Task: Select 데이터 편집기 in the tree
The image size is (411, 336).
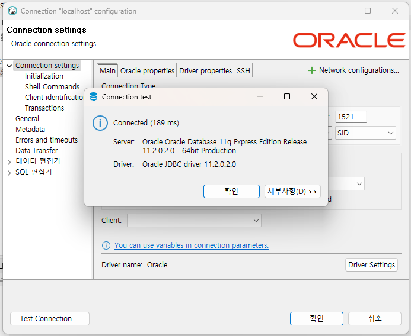Action: 38,161
